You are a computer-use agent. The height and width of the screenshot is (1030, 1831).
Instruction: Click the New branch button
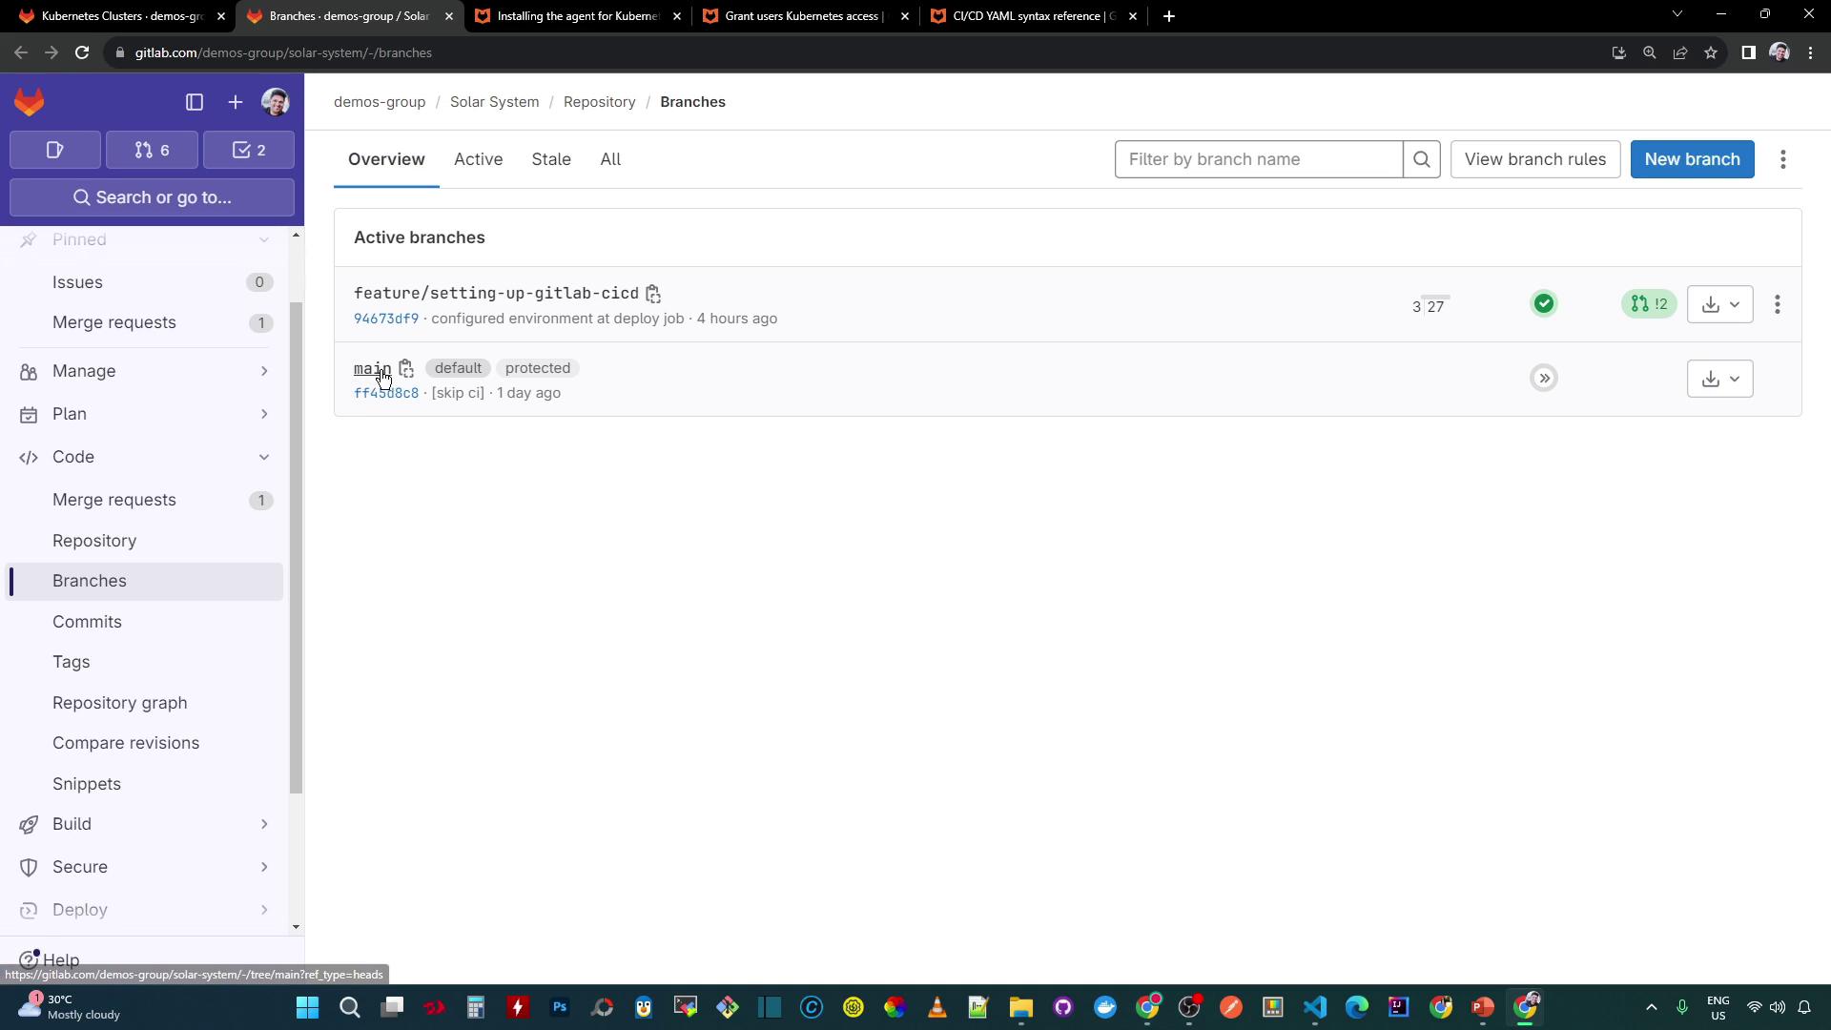(1692, 159)
